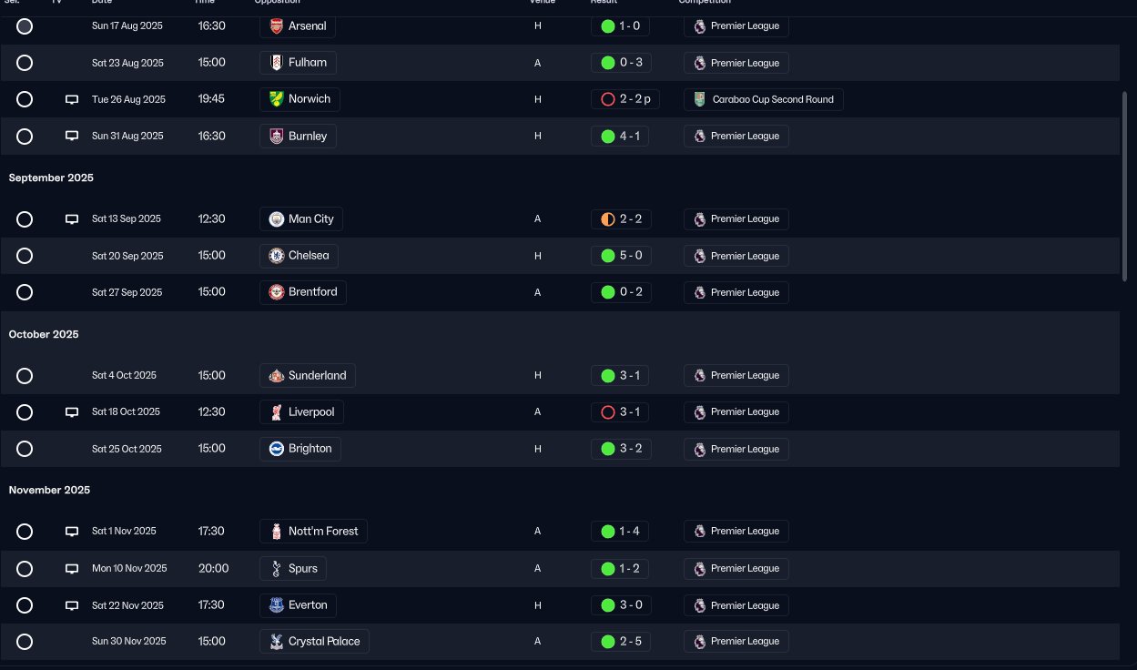Click the October 2025 month header

(44, 334)
